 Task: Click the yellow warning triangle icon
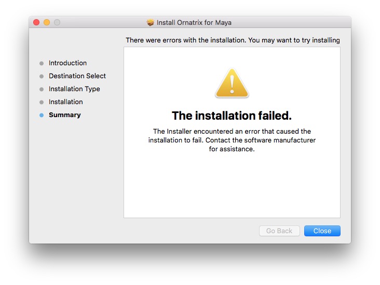232,83
